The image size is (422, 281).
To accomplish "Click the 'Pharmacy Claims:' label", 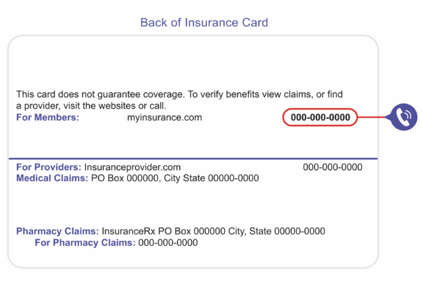I will [x=57, y=231].
